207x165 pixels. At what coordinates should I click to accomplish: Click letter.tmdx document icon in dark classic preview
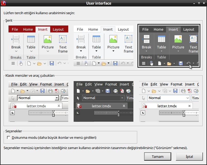point(79,106)
